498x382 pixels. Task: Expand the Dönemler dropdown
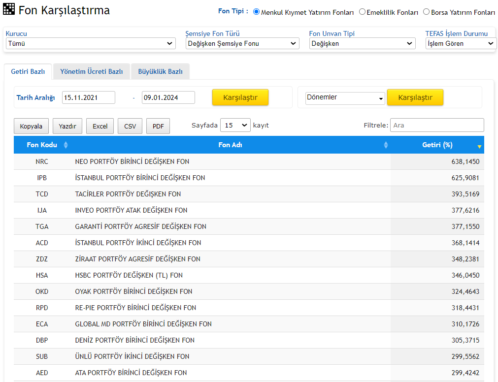click(345, 98)
